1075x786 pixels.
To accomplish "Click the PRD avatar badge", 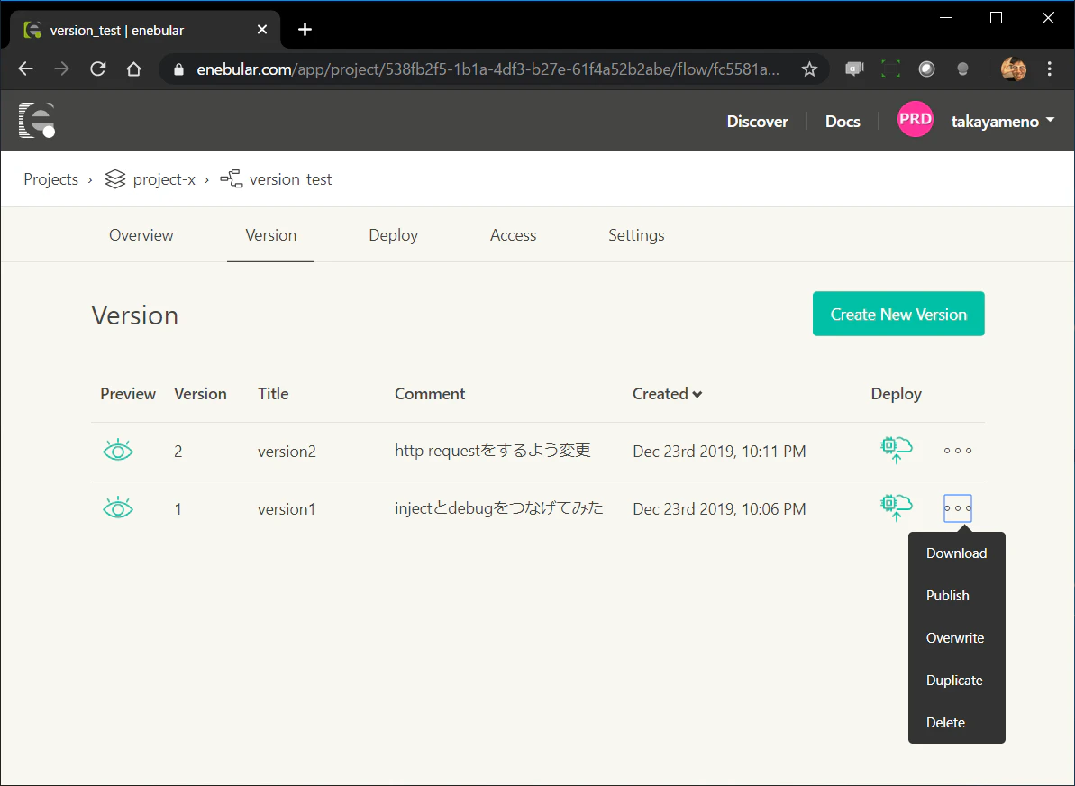I will 916,119.
